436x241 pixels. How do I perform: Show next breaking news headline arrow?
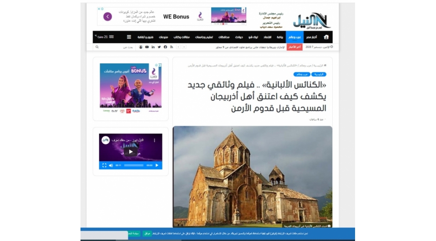click(184, 47)
